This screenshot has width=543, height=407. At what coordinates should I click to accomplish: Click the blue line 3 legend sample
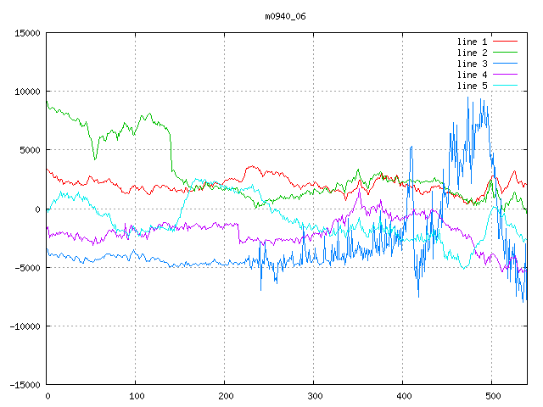click(505, 64)
